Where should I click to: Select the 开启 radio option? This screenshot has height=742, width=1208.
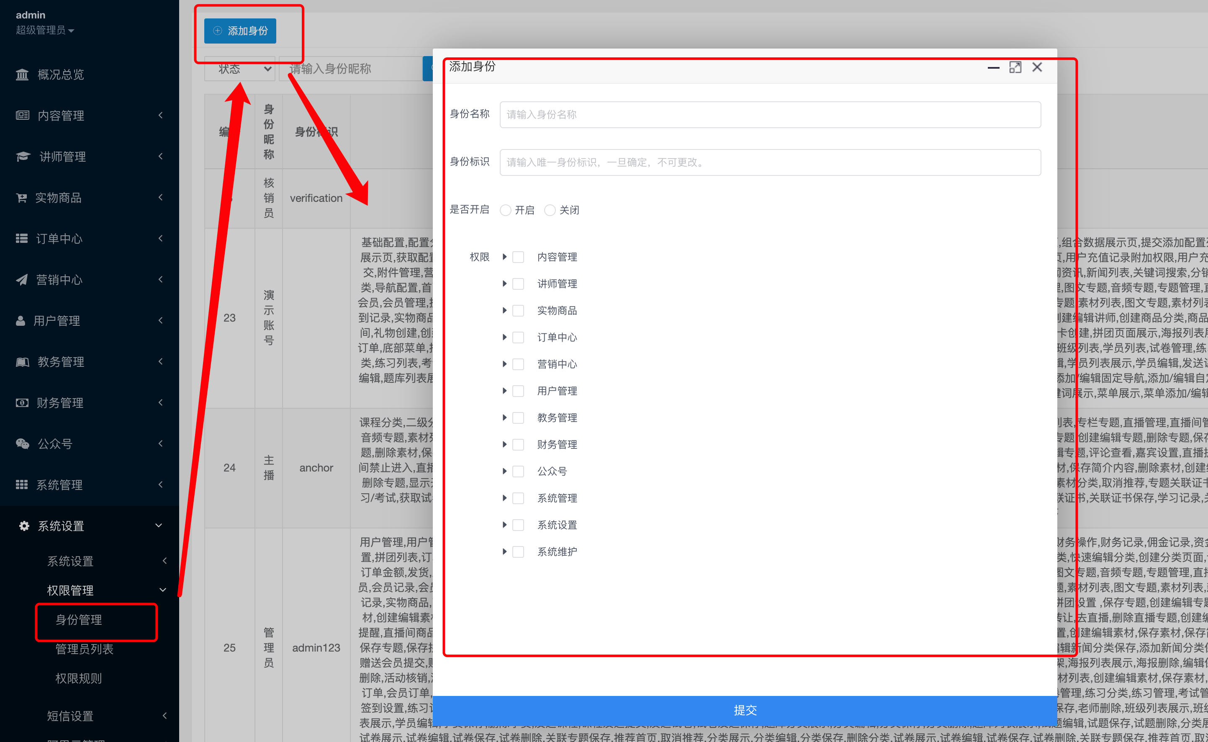pos(506,210)
